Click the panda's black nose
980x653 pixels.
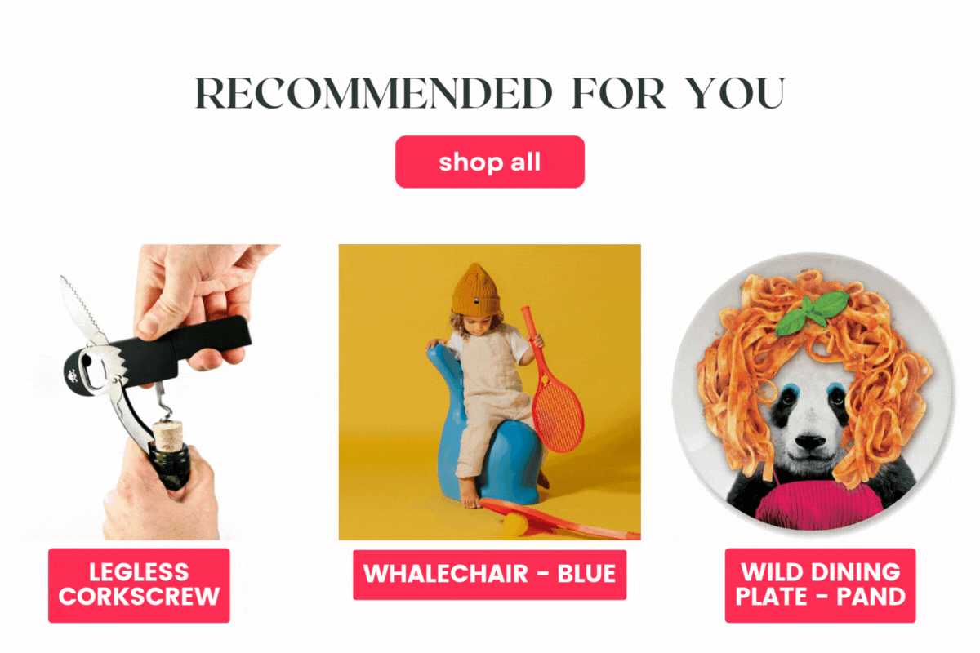(x=807, y=442)
